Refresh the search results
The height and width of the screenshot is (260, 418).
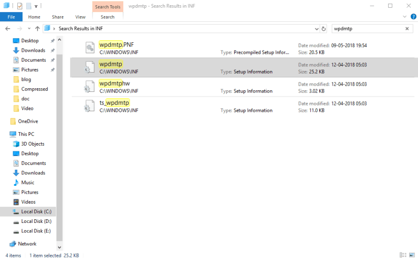click(x=324, y=29)
